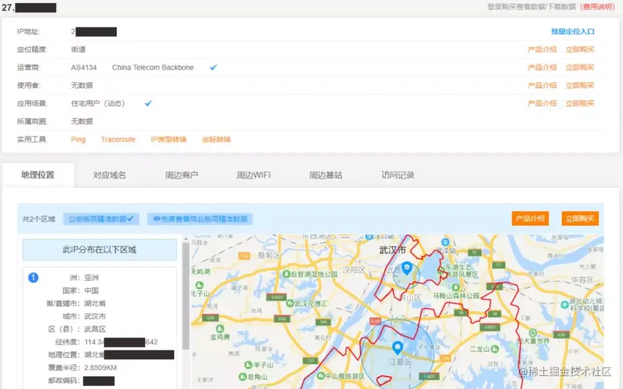This screenshot has width=623, height=389.
Task: Click the 湖北幼儿师 school marker icon
Action: (x=565, y=305)
